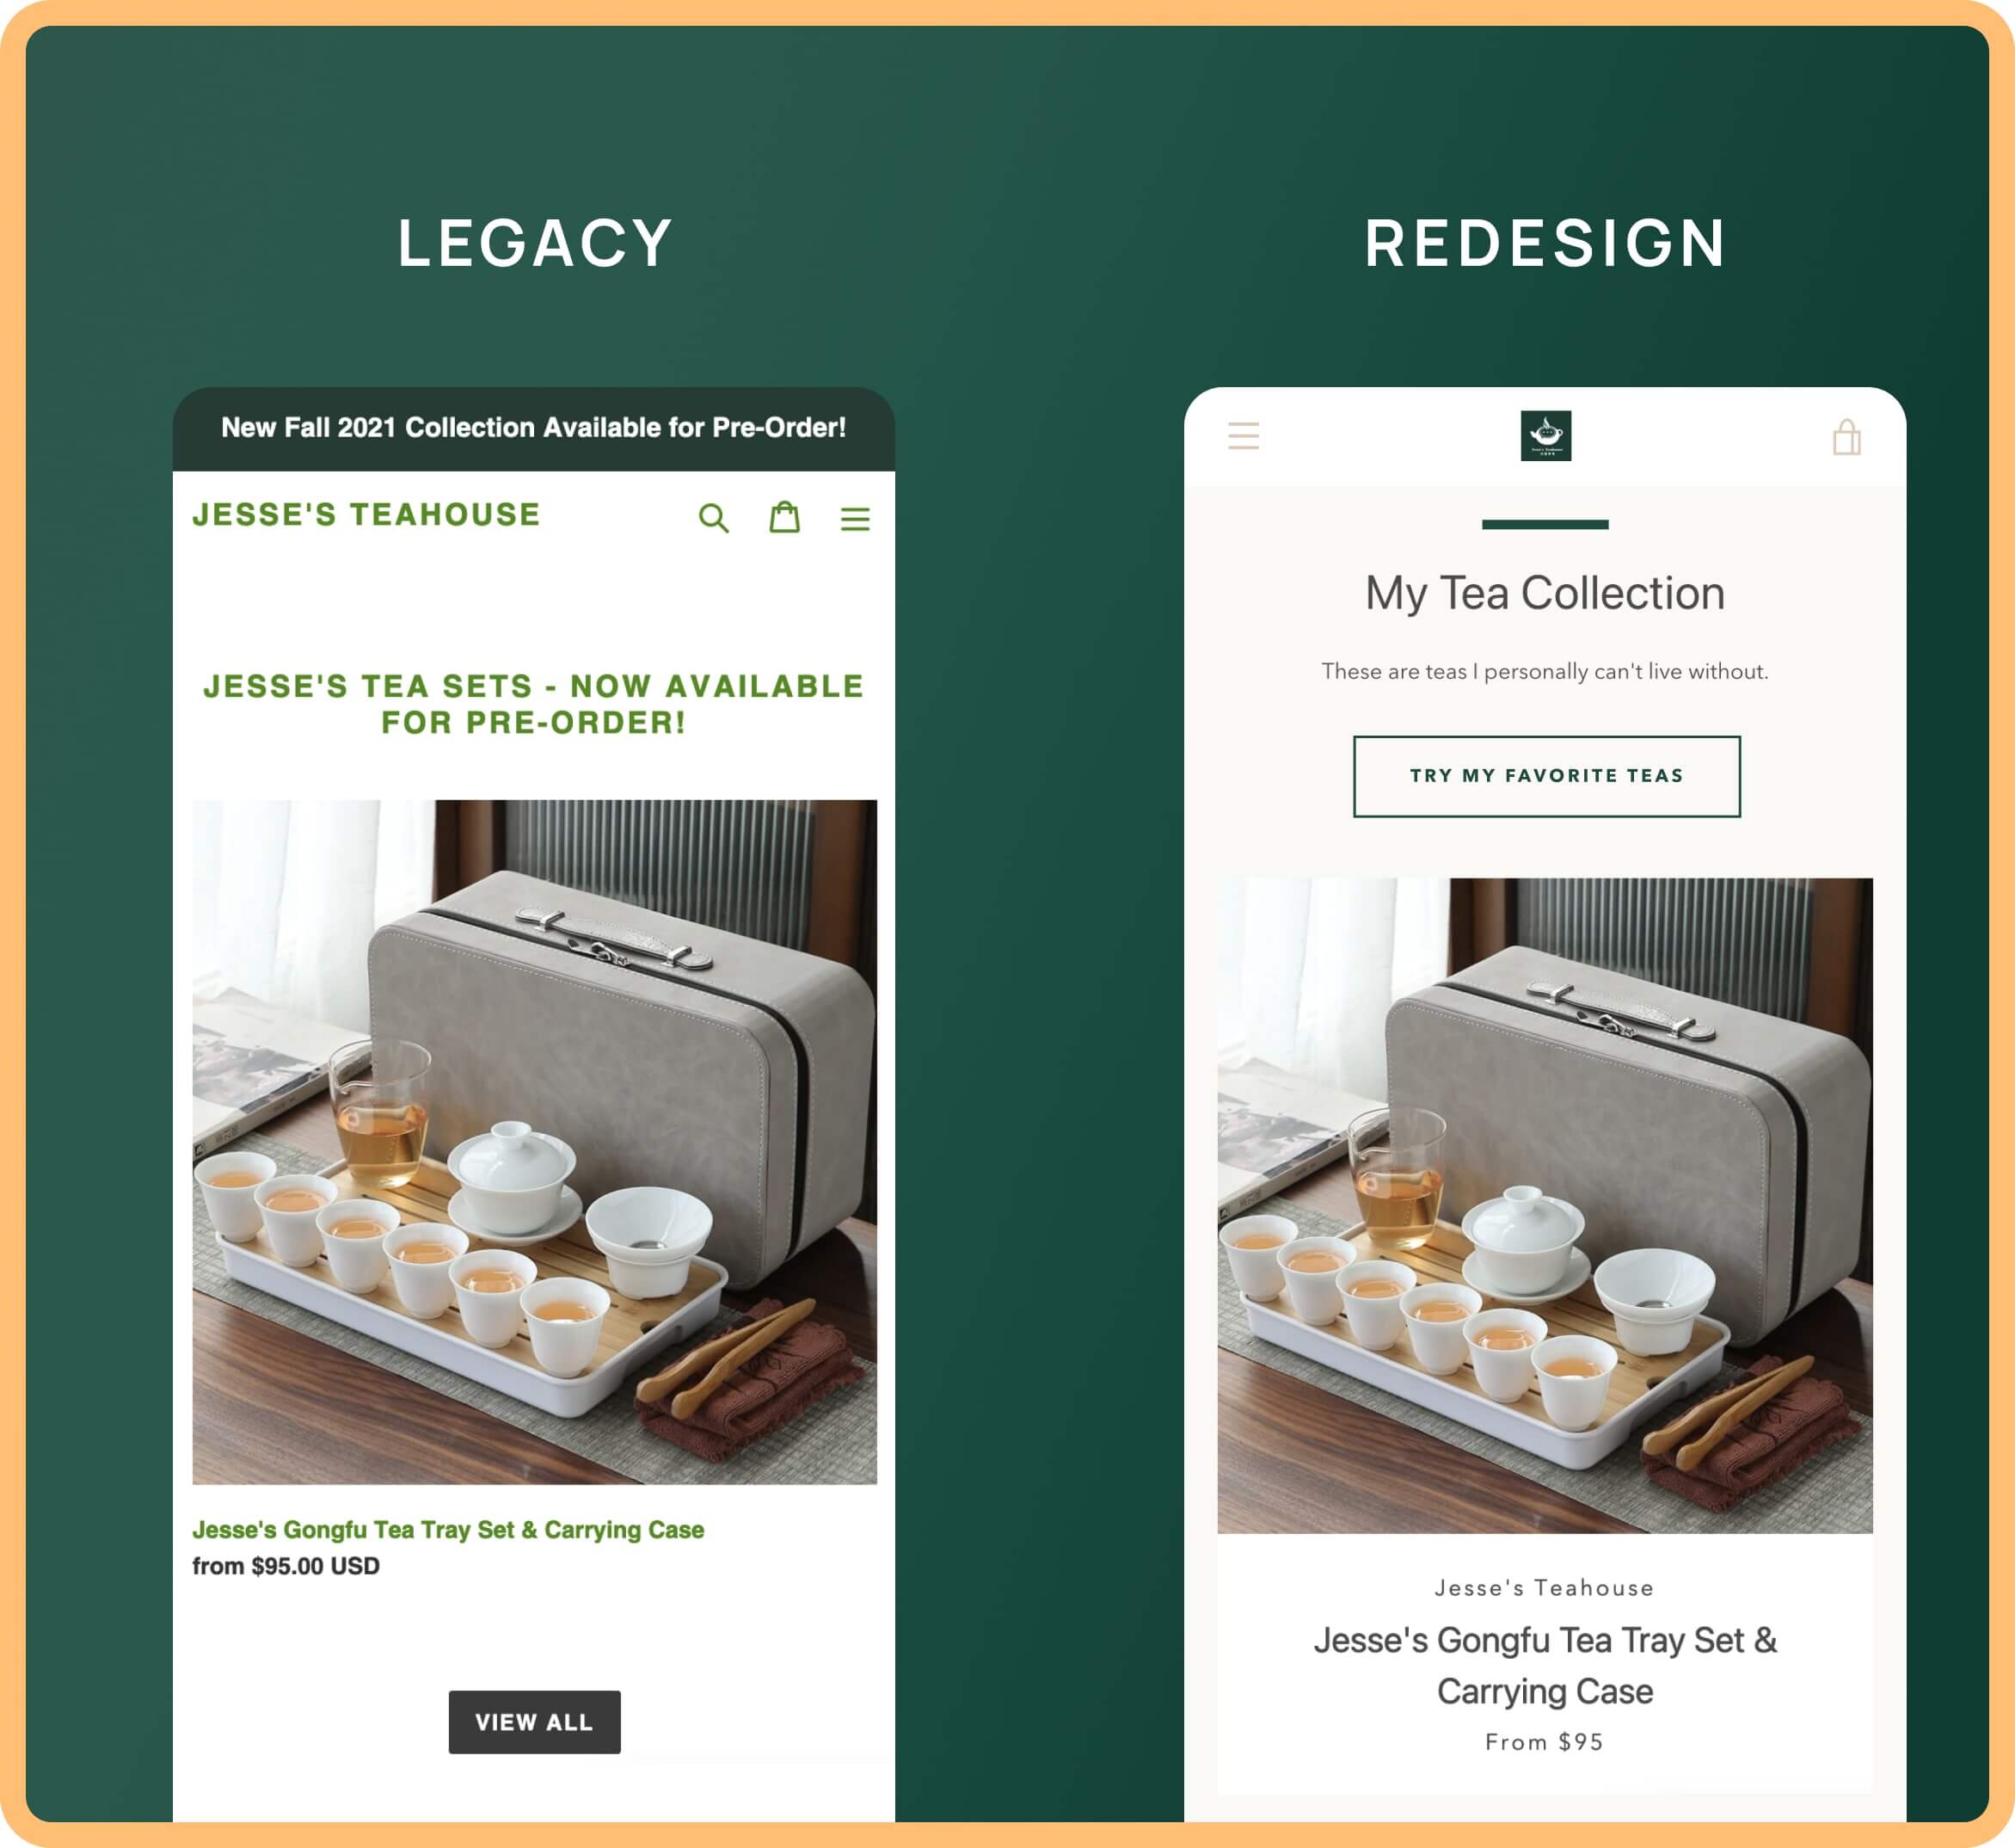Click the hamburger menu icon (Legacy)
Viewport: 2015px width, 1848px height.
(x=853, y=516)
